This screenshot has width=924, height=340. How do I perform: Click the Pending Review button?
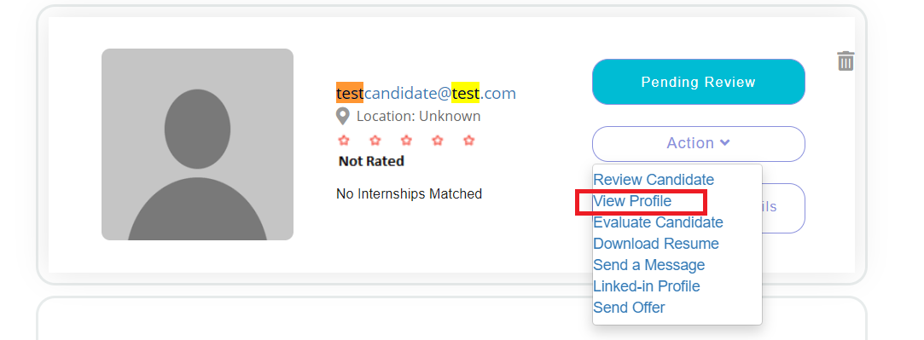click(x=698, y=82)
